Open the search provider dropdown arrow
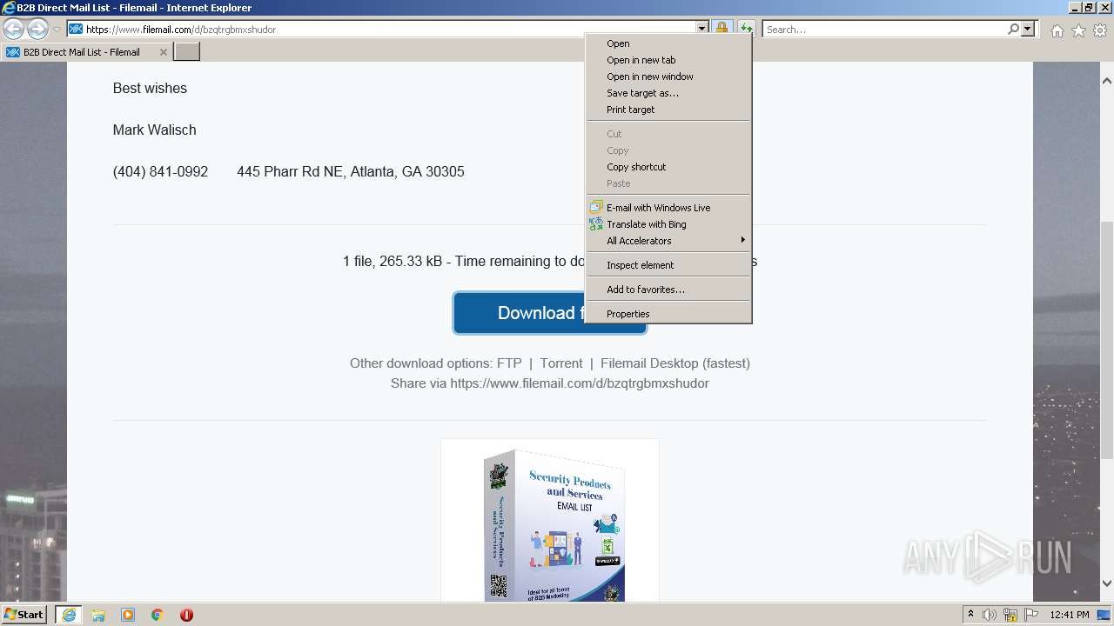The height and width of the screenshot is (626, 1114). click(x=1028, y=29)
